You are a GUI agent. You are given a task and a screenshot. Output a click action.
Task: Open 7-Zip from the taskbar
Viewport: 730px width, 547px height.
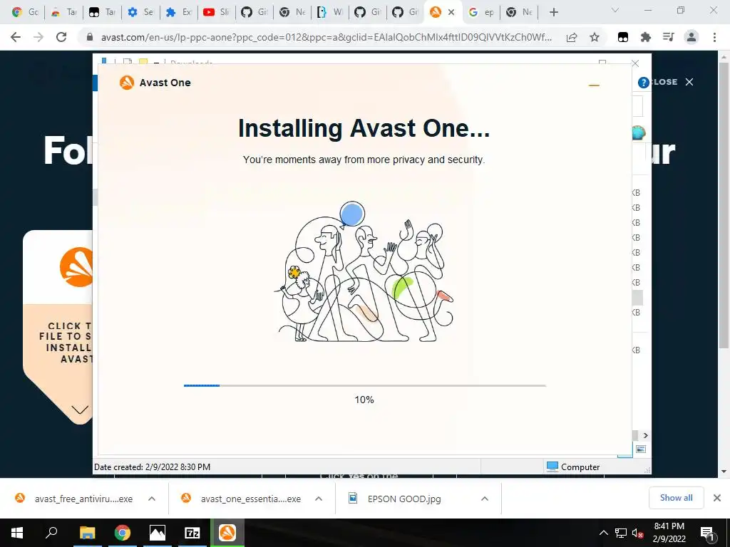coord(192,533)
